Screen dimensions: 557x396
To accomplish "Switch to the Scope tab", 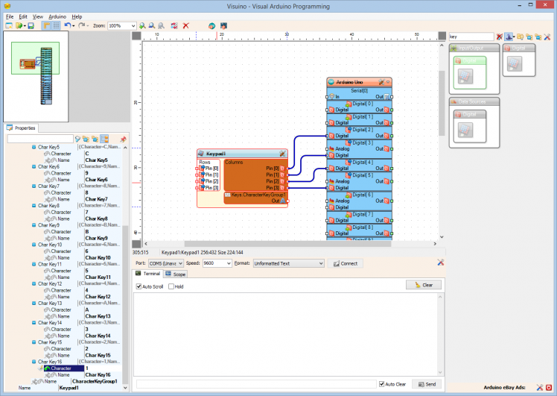I will tap(176, 274).
